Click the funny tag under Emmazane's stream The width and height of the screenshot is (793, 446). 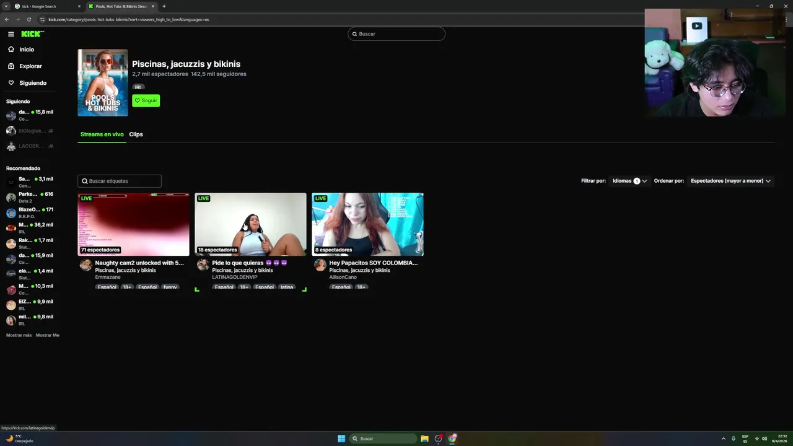tap(170, 287)
